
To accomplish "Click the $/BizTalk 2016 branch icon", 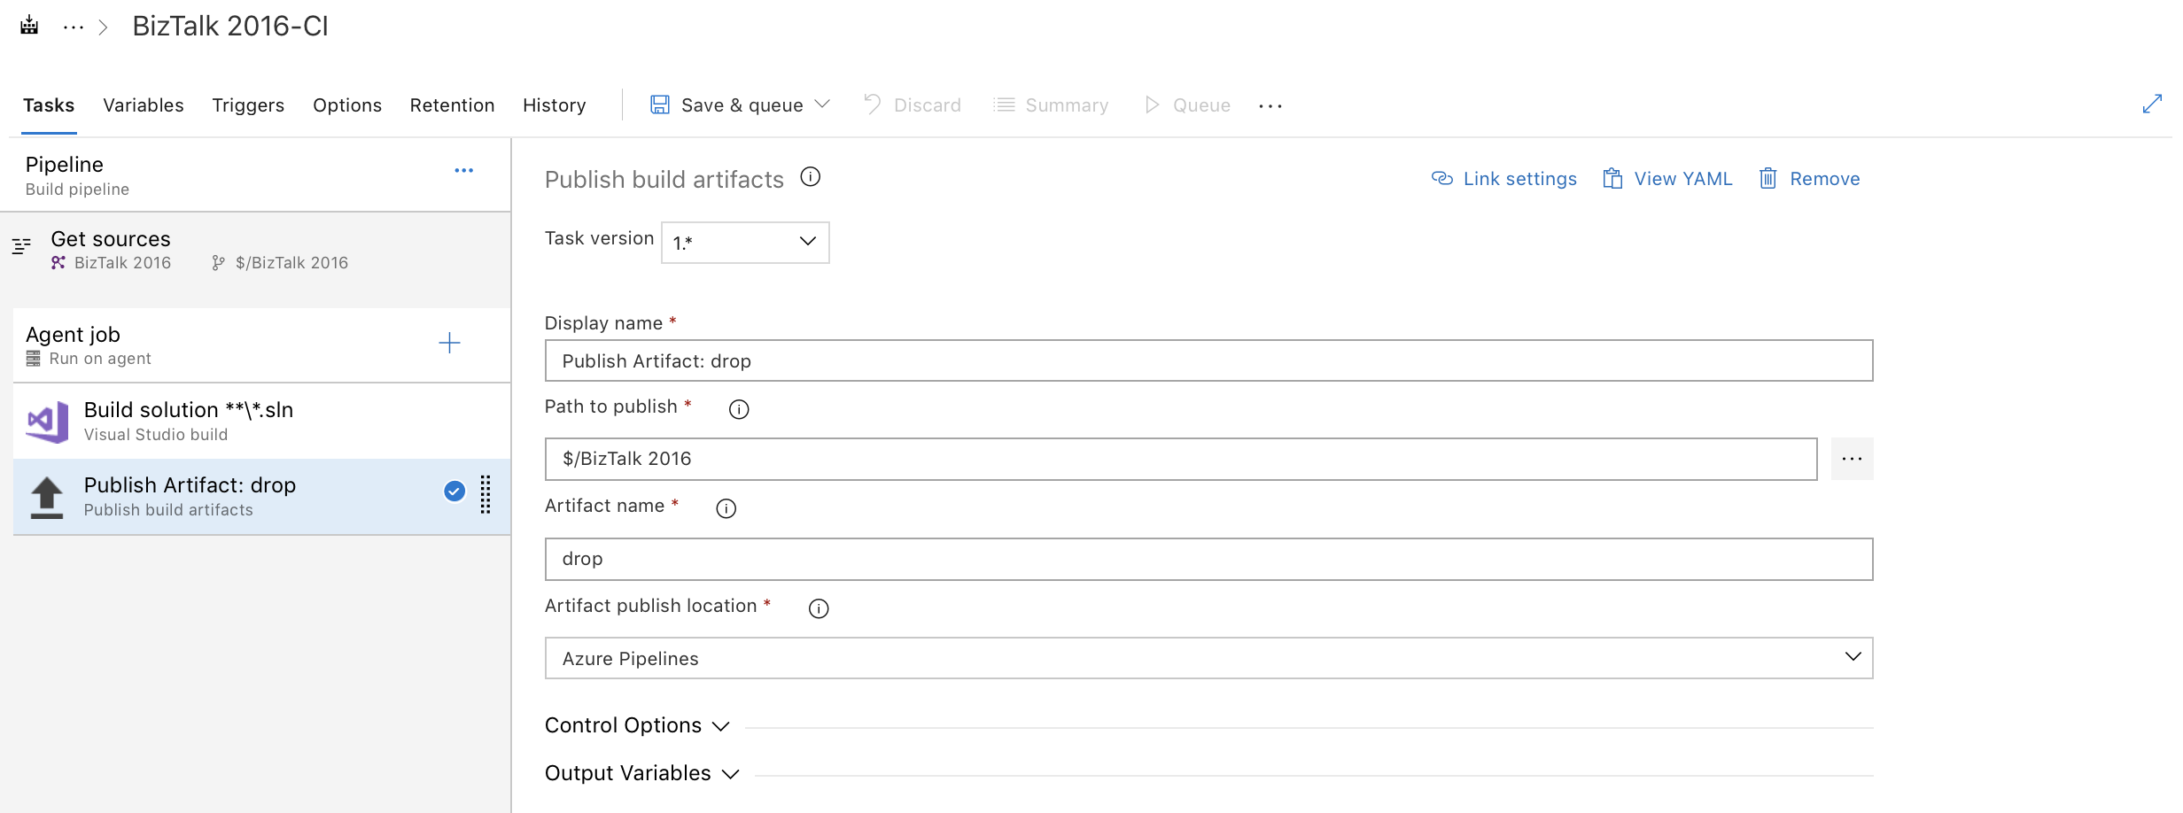I will click(218, 262).
